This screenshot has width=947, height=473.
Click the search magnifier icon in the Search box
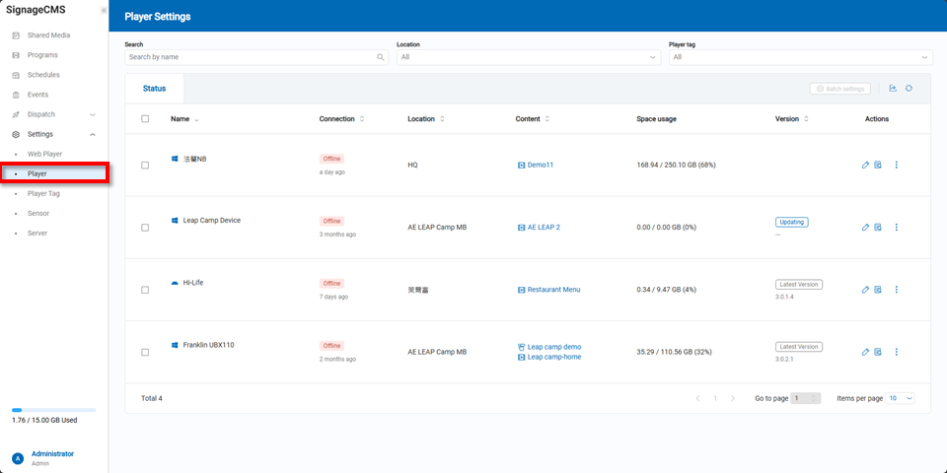[381, 57]
